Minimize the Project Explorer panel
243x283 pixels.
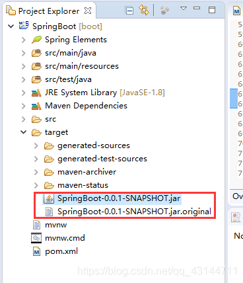197,8
